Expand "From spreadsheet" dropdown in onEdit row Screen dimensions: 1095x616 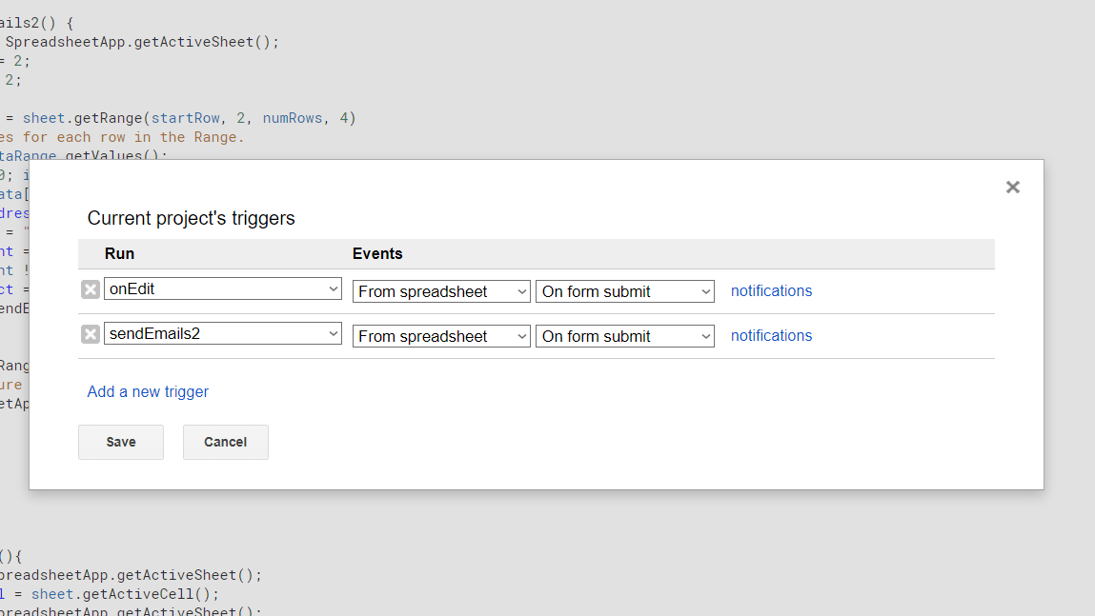click(441, 291)
